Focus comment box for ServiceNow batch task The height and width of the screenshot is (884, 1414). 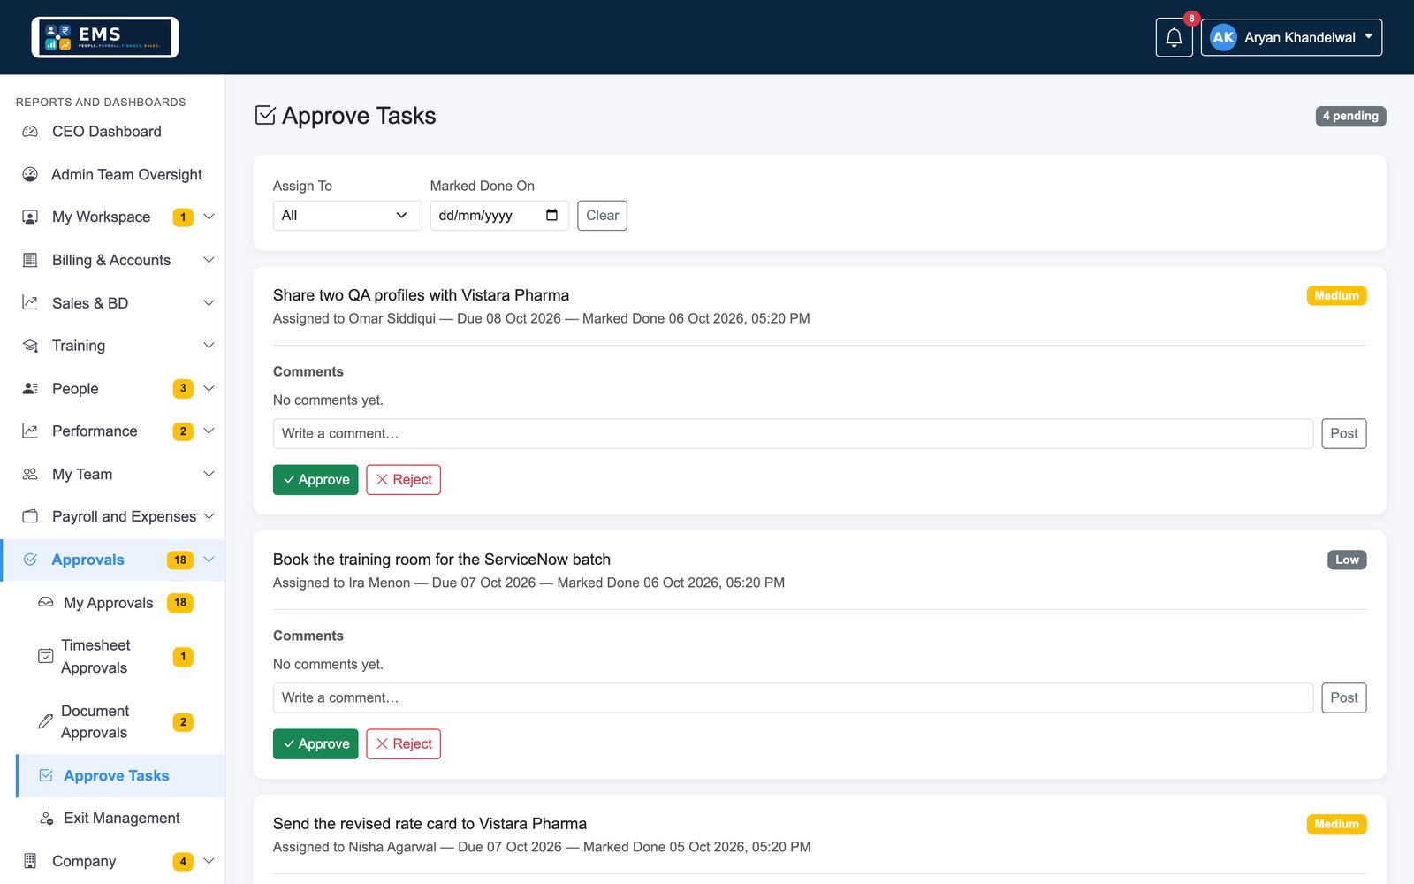pyautogui.click(x=793, y=697)
